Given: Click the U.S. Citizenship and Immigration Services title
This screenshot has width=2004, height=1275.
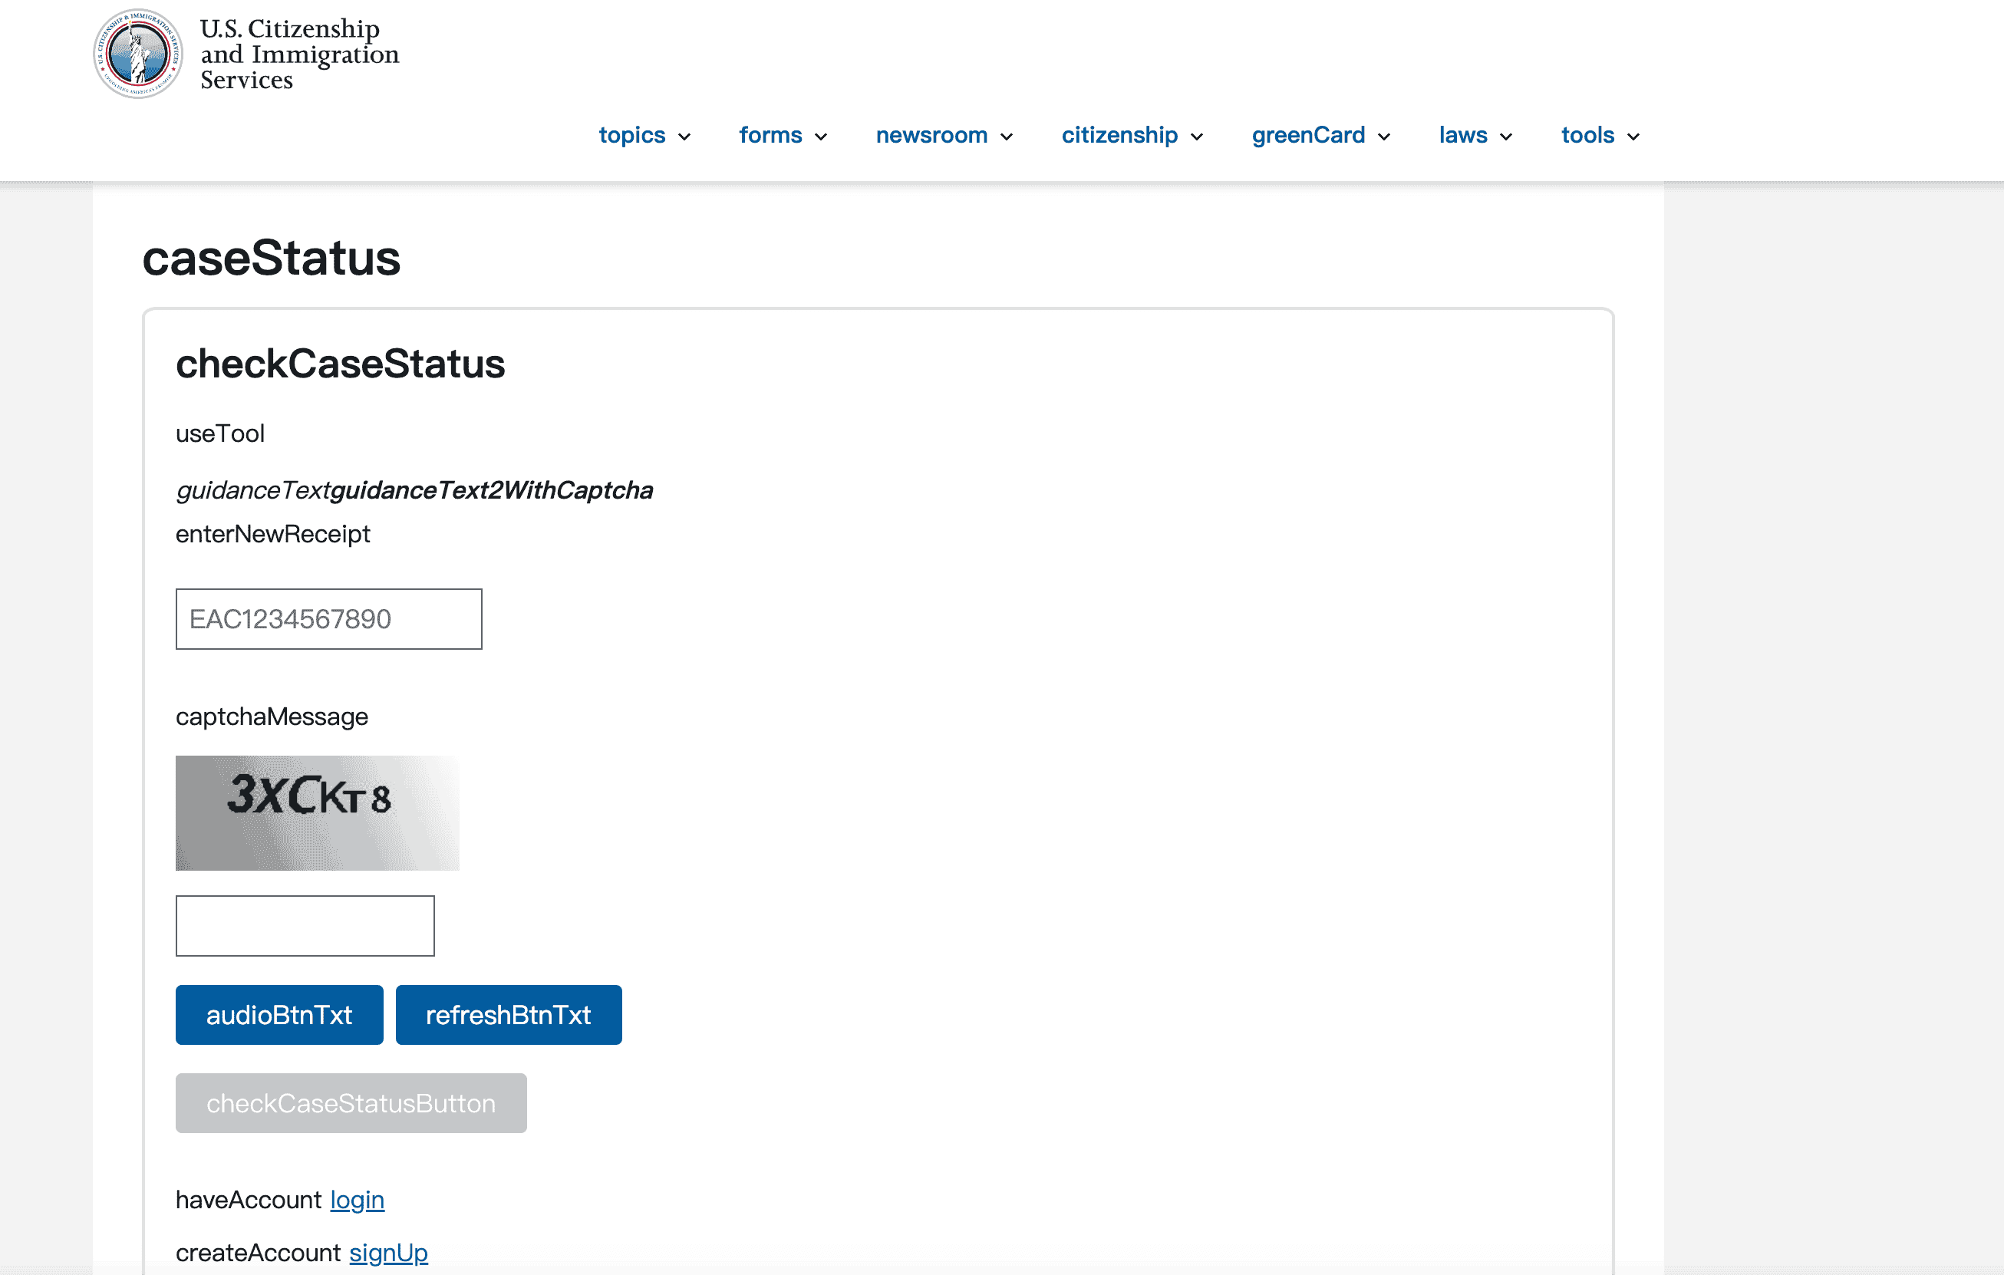Looking at the screenshot, I should tap(298, 54).
